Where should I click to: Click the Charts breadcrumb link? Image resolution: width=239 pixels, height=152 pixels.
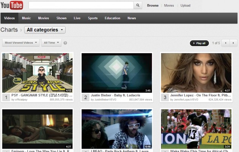pyautogui.click(x=9, y=30)
